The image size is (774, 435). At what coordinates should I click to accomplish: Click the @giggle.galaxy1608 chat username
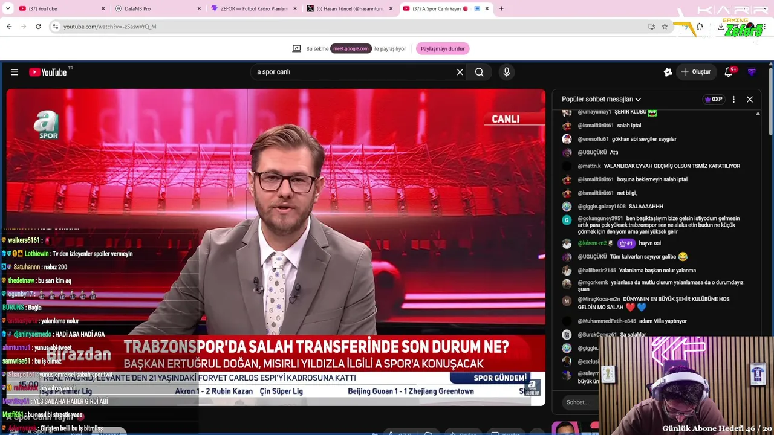pyautogui.click(x=602, y=207)
